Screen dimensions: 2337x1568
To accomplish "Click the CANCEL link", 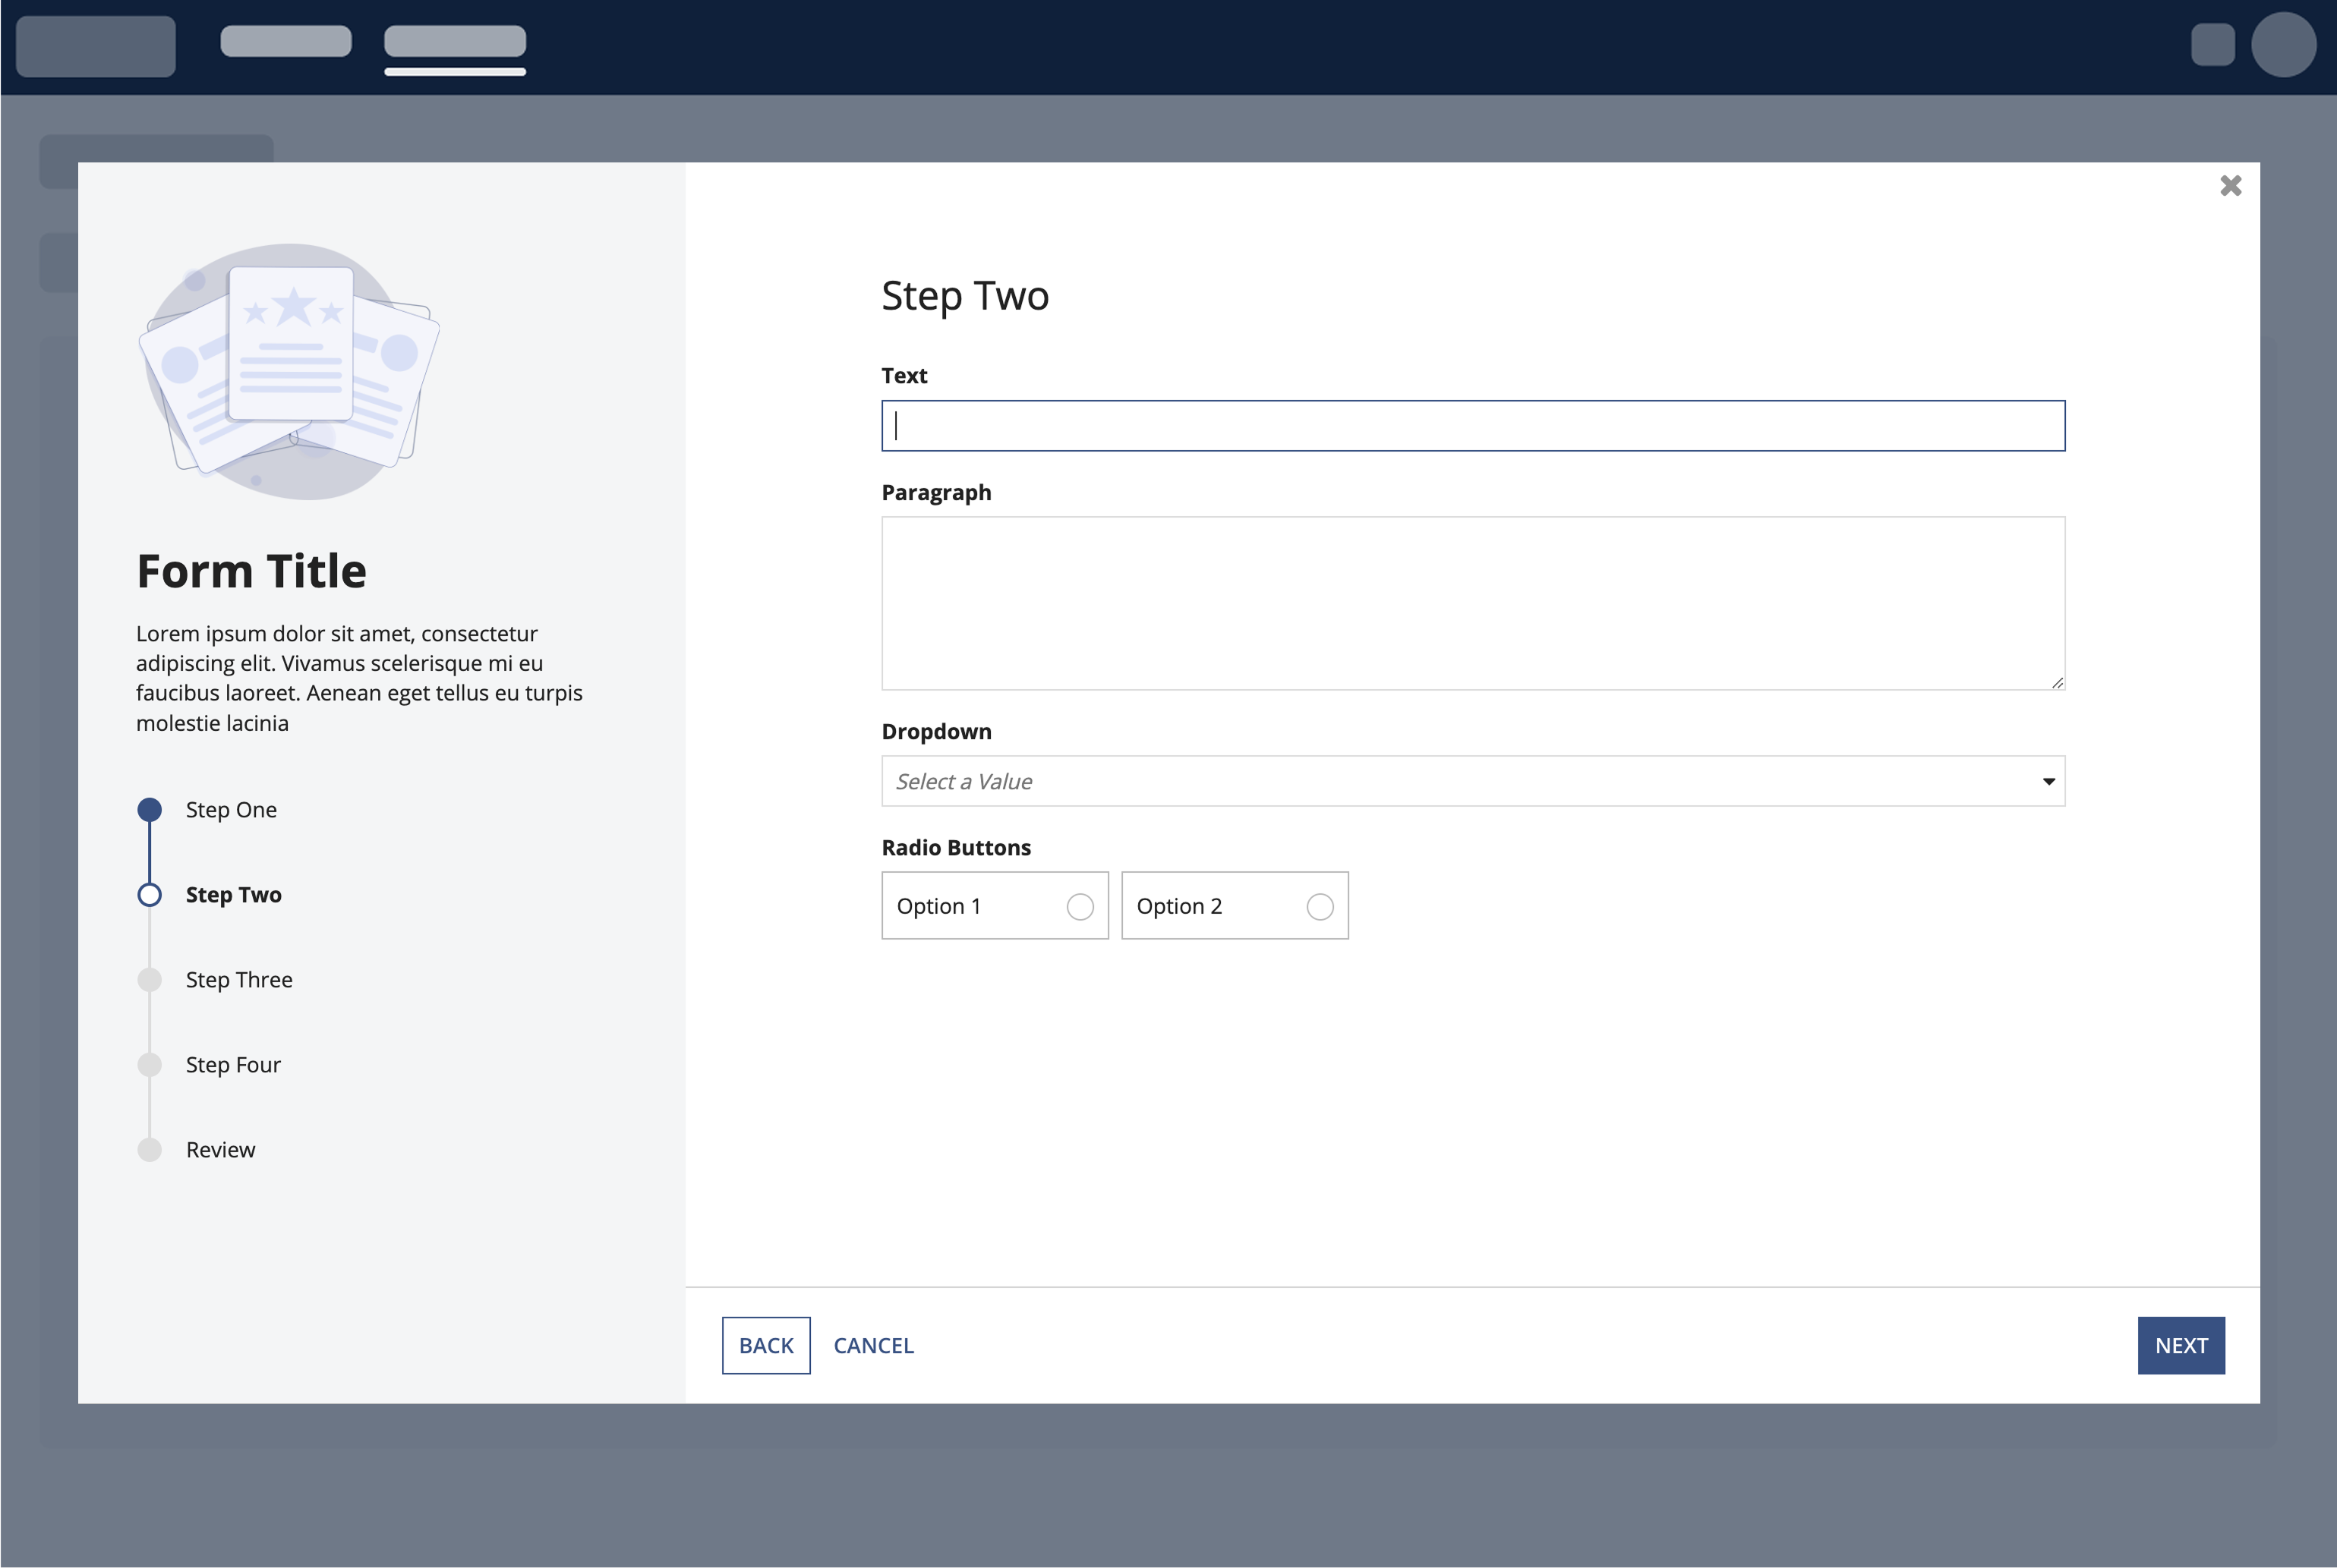I will 873,1345.
